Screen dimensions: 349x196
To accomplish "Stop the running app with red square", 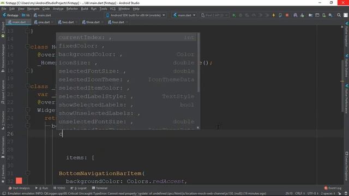I will (x=287, y=15).
